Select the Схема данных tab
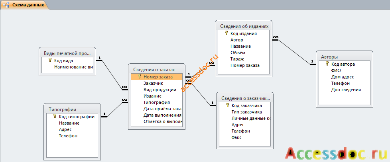This screenshot has height=162, width=390. click(24, 5)
